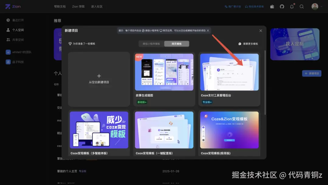Click the 2025-01-26 date cell
The height and width of the screenshot is (185, 328).
click(171, 171)
